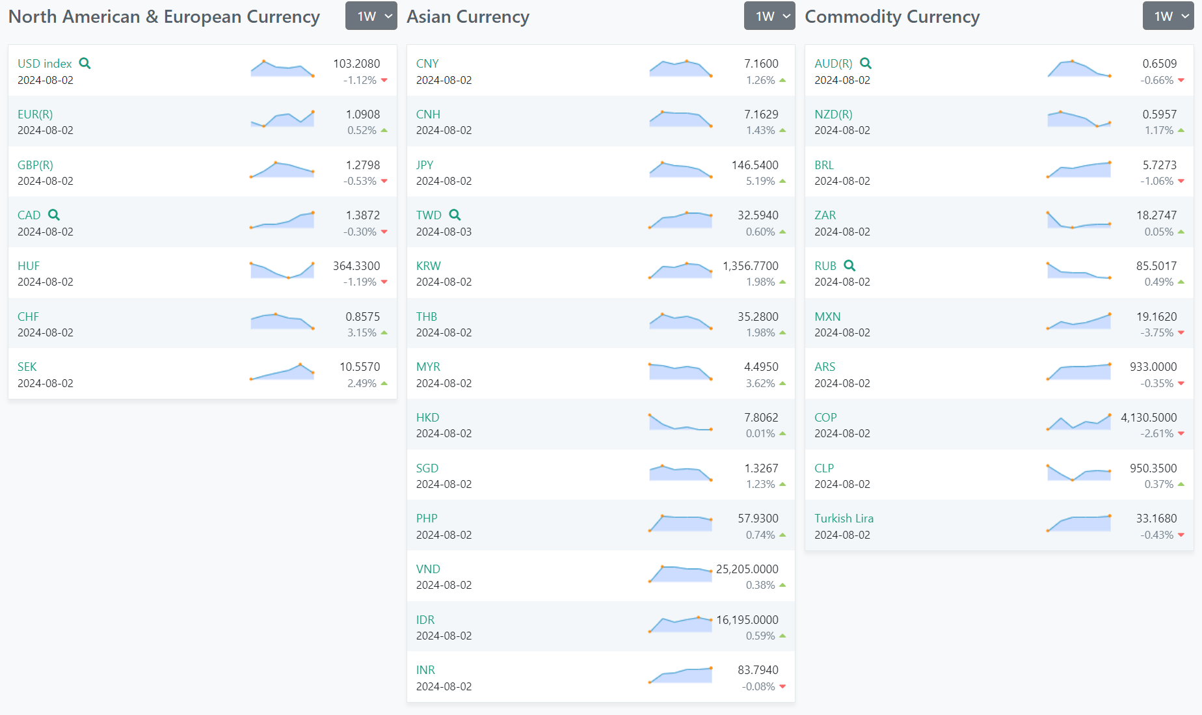Open the North American & European 1W dropdown
Image resolution: width=1202 pixels, height=715 pixels.
click(371, 16)
